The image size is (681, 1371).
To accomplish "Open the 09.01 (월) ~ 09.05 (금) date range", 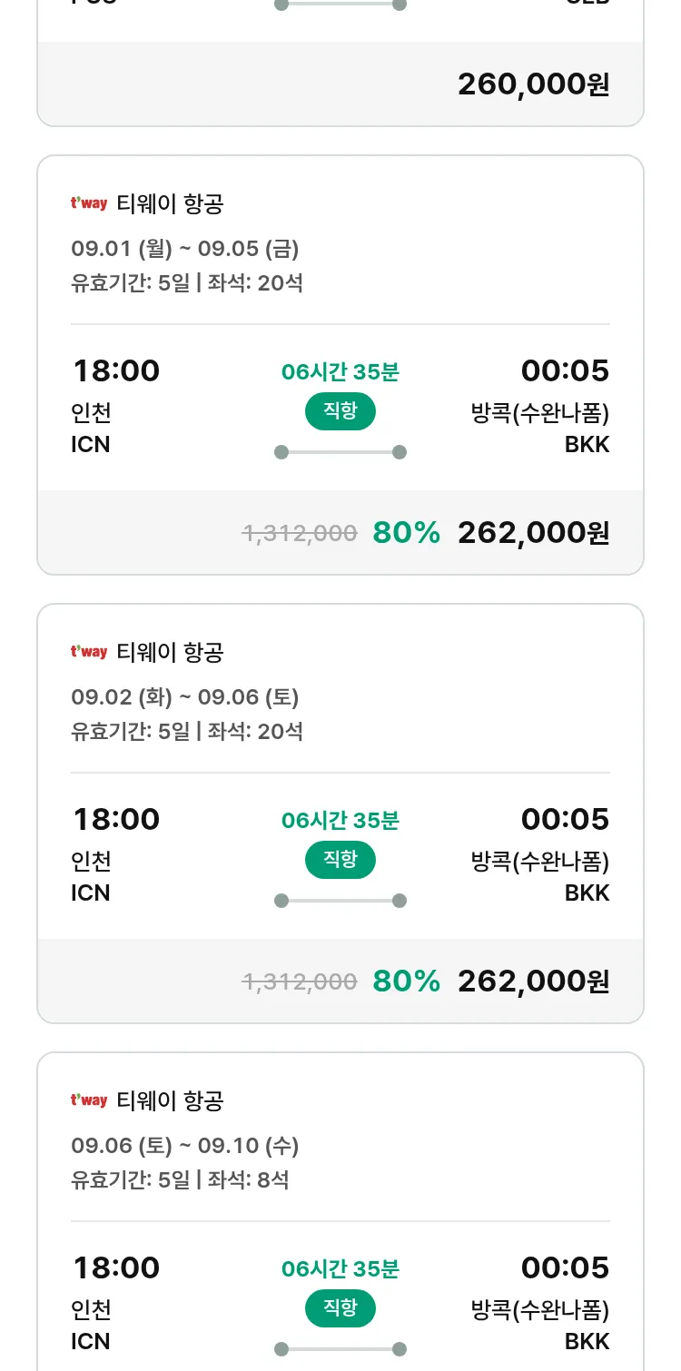I will click(x=185, y=248).
